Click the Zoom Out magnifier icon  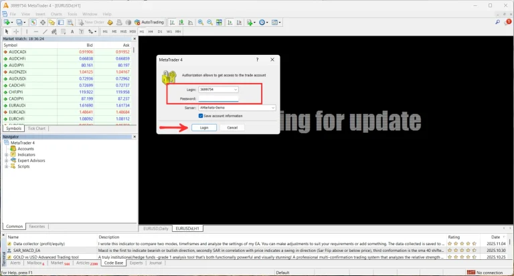[x=209, y=22]
